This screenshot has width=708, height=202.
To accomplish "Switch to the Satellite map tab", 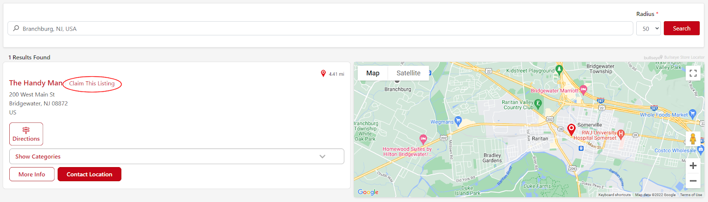I will click(408, 73).
